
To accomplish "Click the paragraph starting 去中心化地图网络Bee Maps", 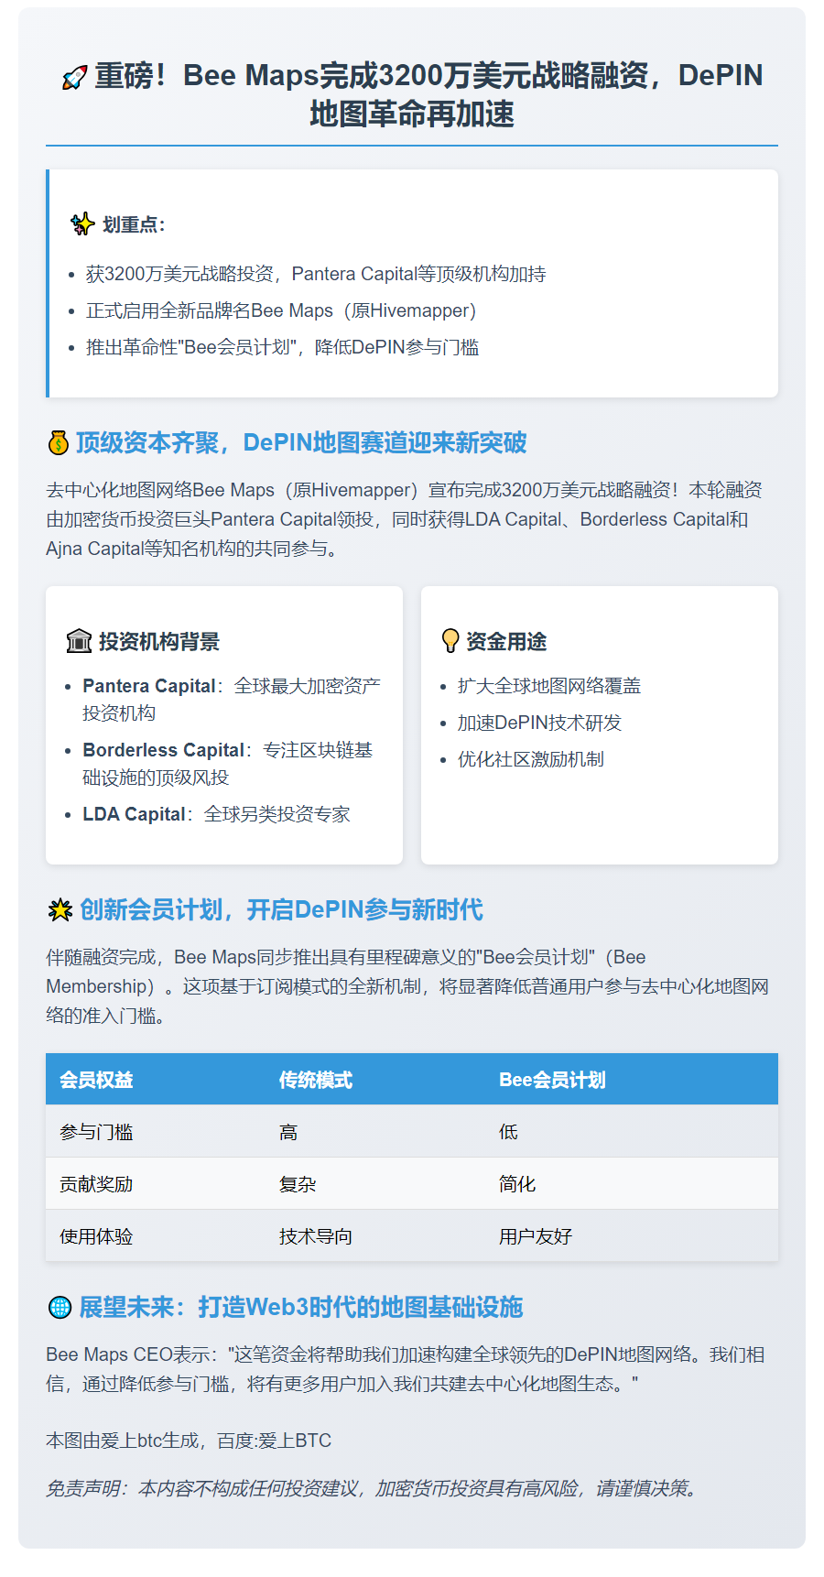I will point(405,519).
